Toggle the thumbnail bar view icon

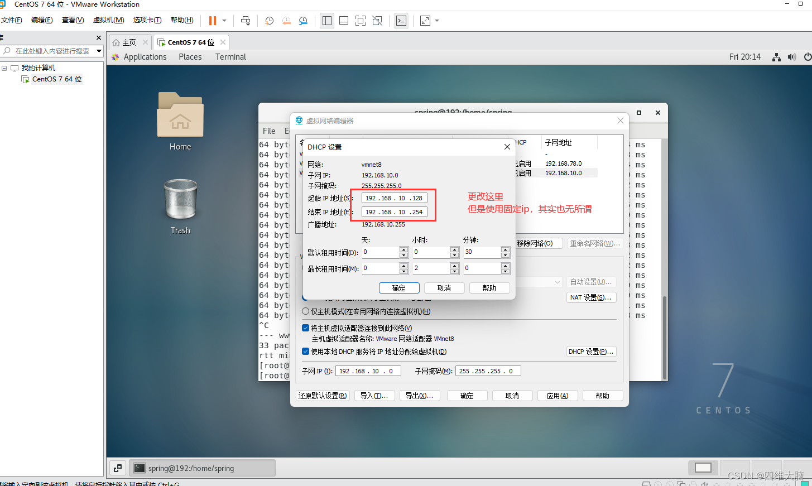pos(344,21)
